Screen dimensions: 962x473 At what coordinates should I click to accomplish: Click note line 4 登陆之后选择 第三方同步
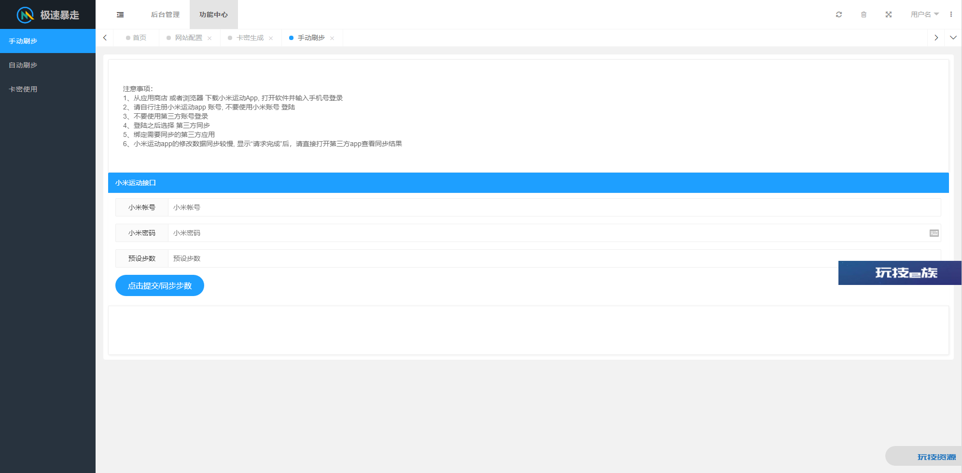[x=167, y=125]
